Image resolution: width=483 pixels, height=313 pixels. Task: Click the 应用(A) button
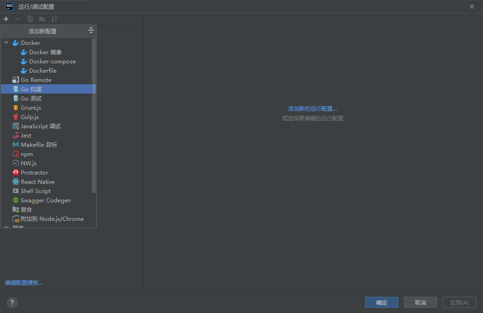[459, 302]
